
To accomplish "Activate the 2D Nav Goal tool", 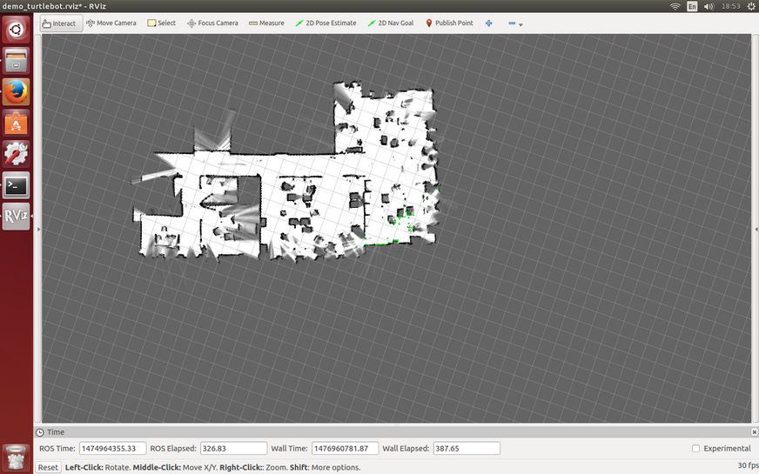I will pos(390,23).
